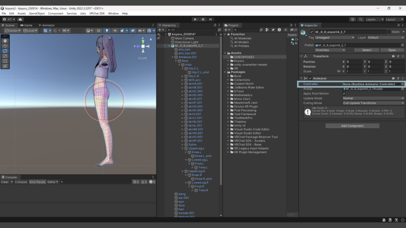Select the Rect transform tool
The height and width of the screenshot is (228, 406).
pyautogui.click(x=5, y=61)
